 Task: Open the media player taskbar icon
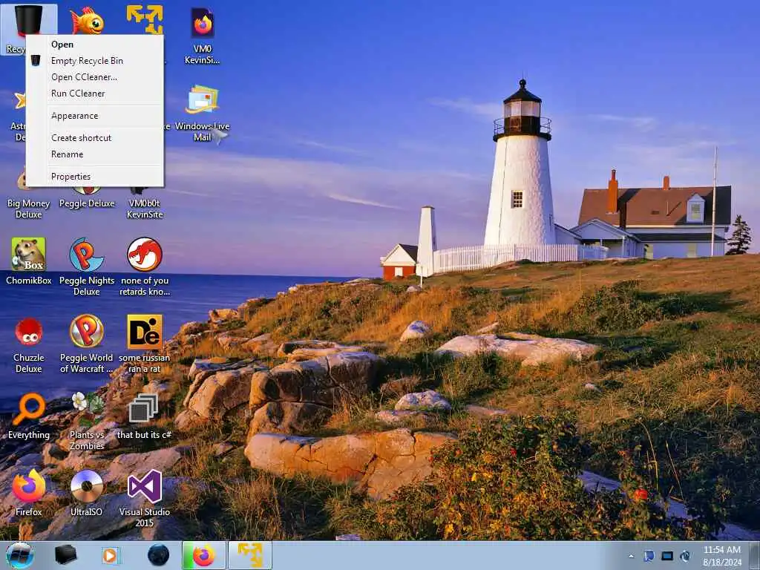(x=111, y=555)
